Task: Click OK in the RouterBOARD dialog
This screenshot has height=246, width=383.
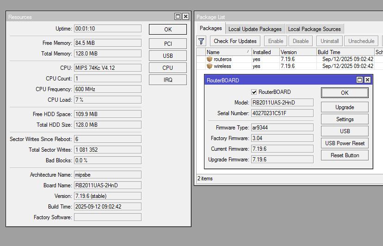Action: point(345,93)
